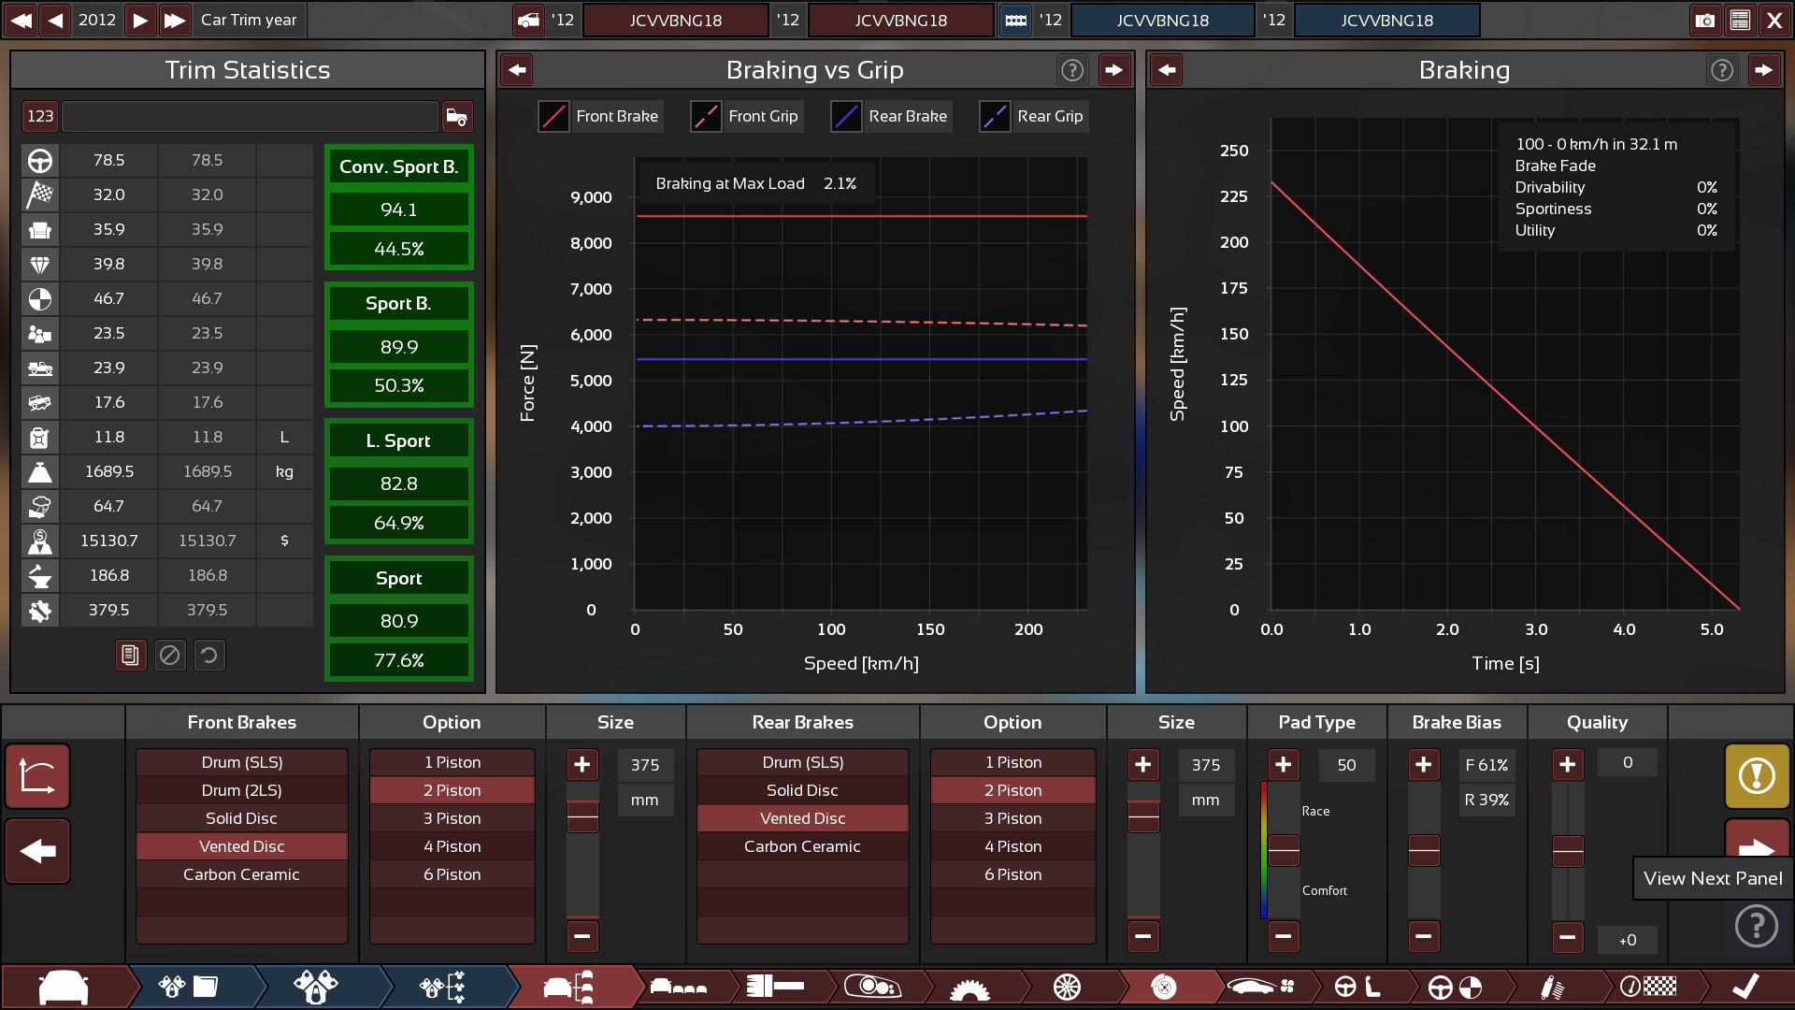Select the Conv. Sport B. demographic

coord(399,207)
